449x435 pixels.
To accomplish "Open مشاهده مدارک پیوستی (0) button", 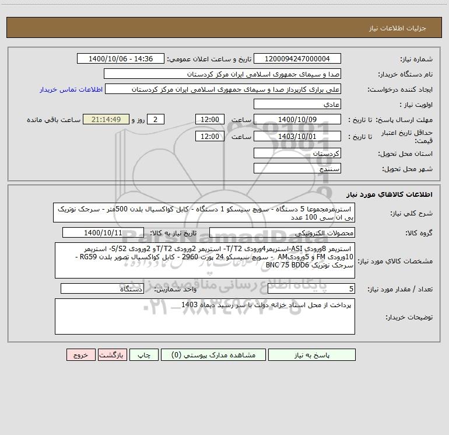I will click(213, 354).
